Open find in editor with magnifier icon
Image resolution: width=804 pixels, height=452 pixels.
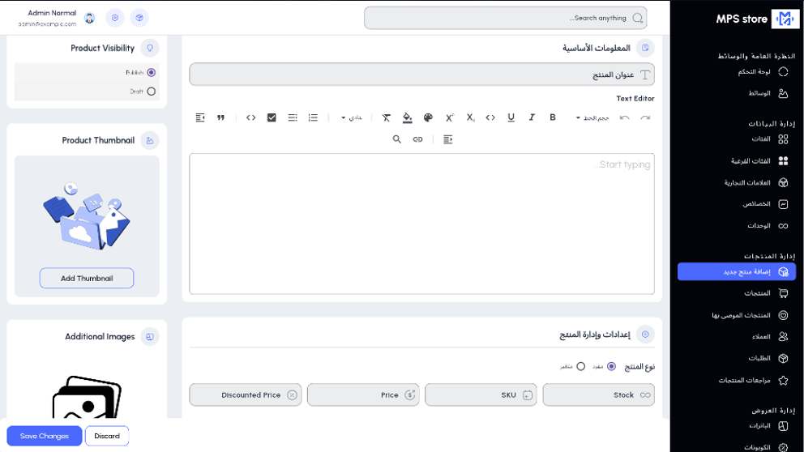(x=397, y=139)
